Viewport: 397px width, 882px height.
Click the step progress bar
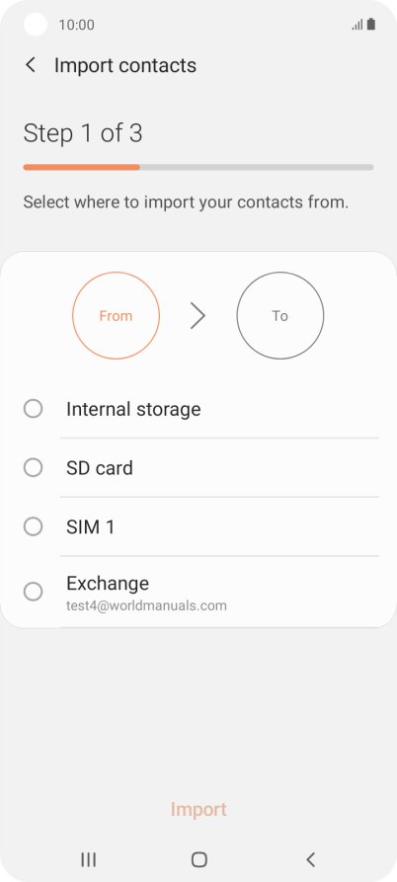(198, 167)
